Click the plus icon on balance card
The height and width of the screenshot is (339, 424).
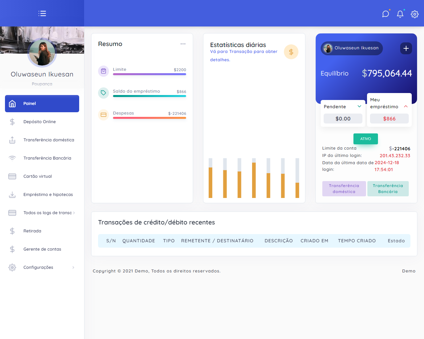point(406,48)
